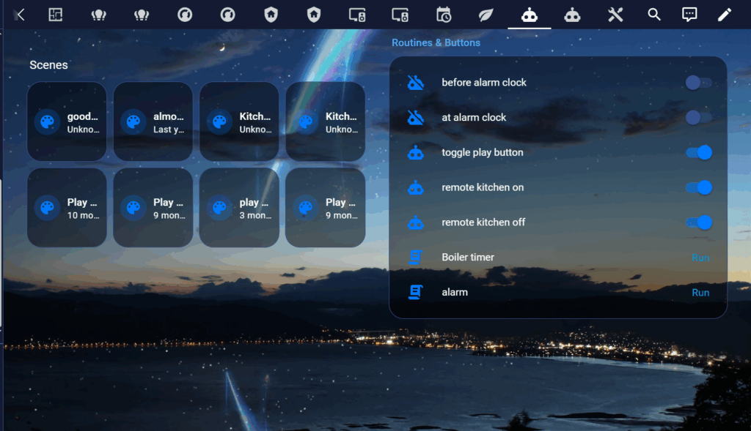Click the disabled robot icon beside 'at alarm clock'
Viewport: 751px width, 431px height.
[x=415, y=118]
